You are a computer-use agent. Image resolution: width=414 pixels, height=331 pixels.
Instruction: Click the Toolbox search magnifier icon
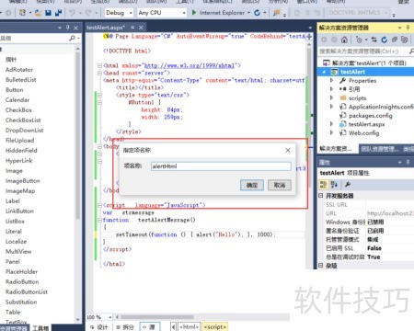[72, 38]
